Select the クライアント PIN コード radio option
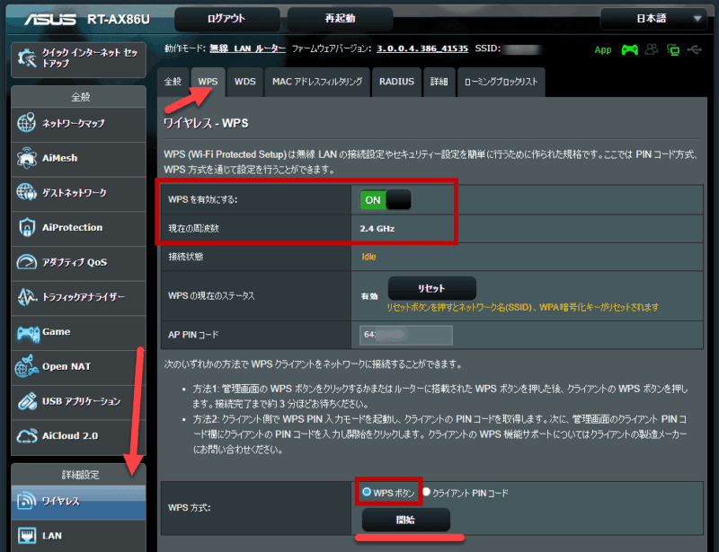This screenshot has height=552, width=719. [x=427, y=493]
